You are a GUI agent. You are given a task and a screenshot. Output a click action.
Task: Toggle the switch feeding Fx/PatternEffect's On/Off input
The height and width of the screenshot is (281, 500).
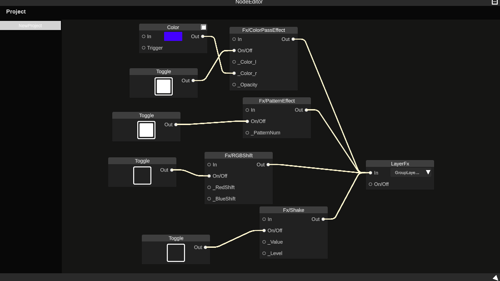(x=146, y=130)
